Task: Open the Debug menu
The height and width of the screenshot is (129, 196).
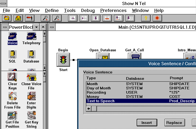Action: coord(88,10)
